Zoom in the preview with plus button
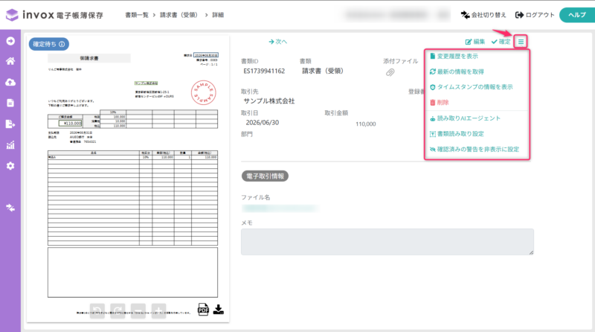 tap(158, 310)
